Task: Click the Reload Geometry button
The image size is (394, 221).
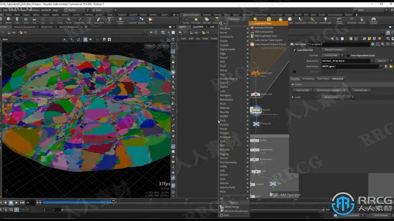Action: click(334, 50)
